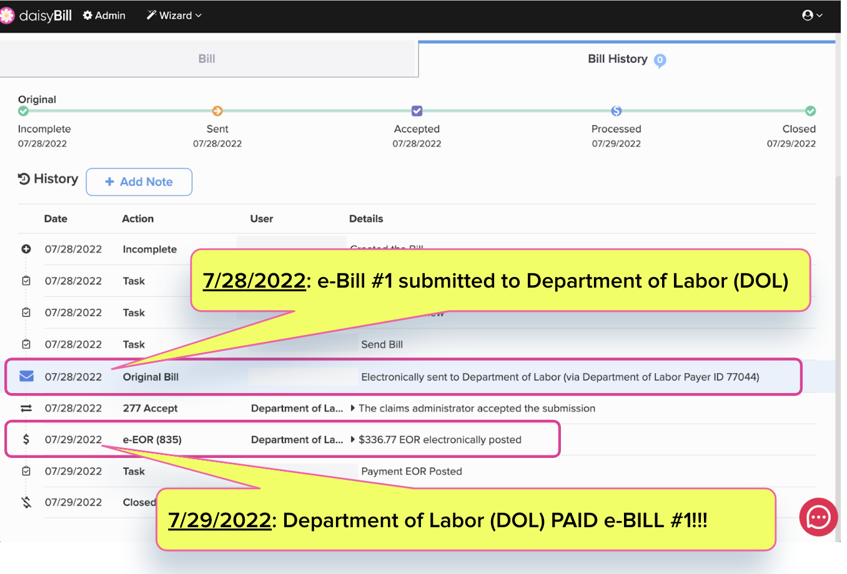Image resolution: width=847 pixels, height=574 pixels.
Task: Open the live chat bubble
Action: [x=818, y=517]
